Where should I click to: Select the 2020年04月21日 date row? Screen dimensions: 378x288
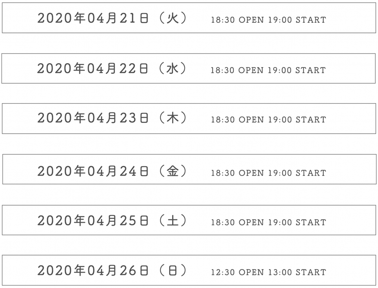tap(93, 18)
